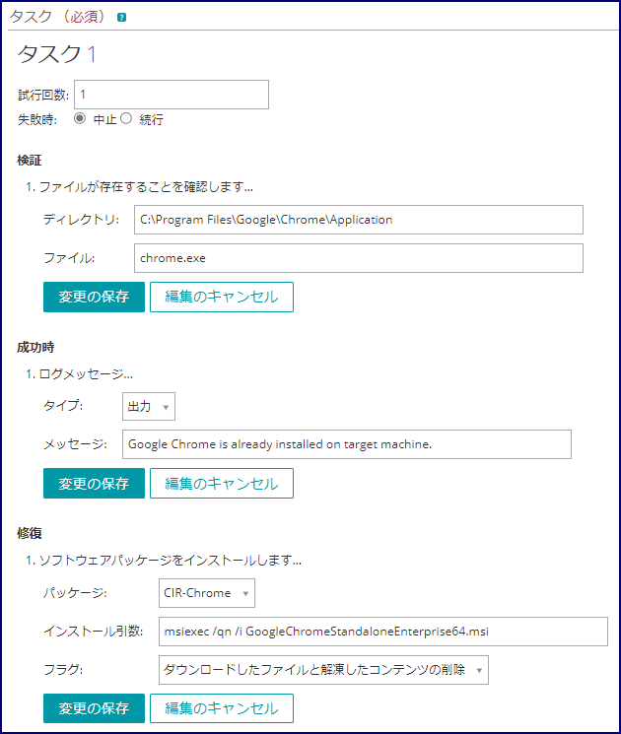The image size is (621, 734).
Task: Open the タイプ dropdown showing 出力
Action: 149,406
